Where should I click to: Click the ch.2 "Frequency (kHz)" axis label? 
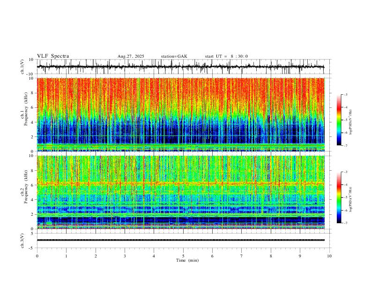click(26, 187)
